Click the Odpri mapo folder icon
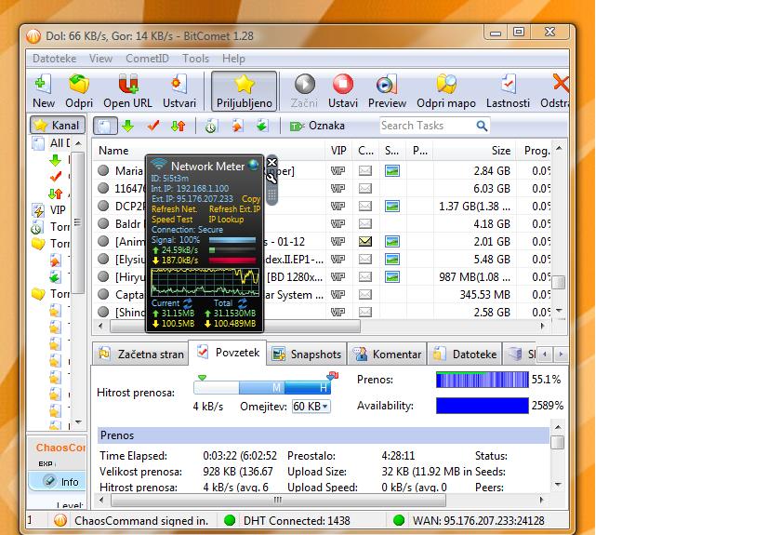The width and height of the screenshot is (781, 535). pos(445,85)
